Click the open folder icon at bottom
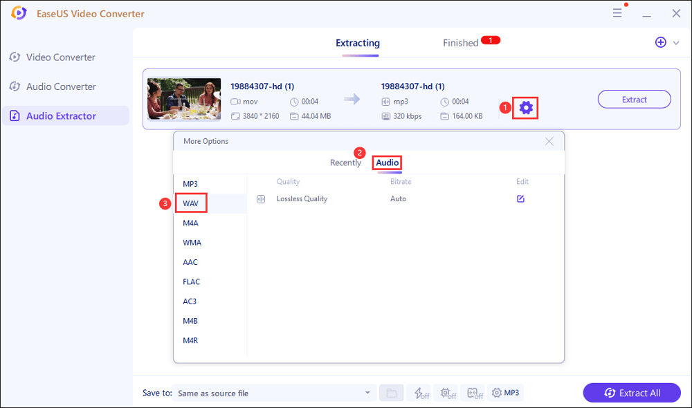Viewport: 692px width, 408px height. point(392,393)
